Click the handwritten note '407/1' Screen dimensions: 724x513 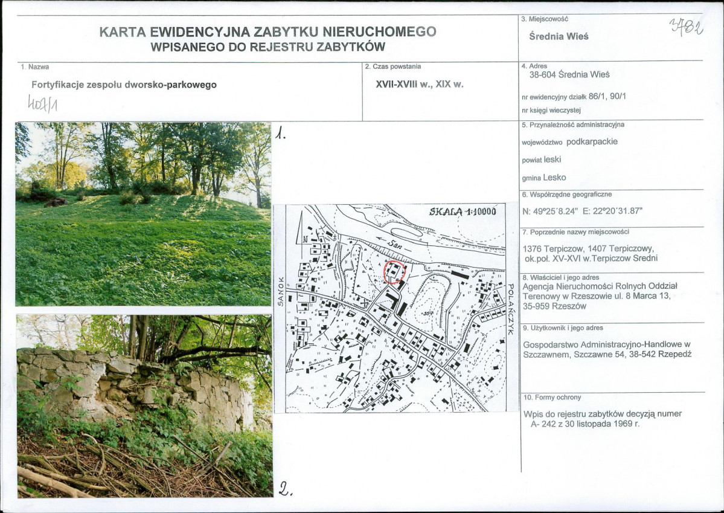[42, 103]
